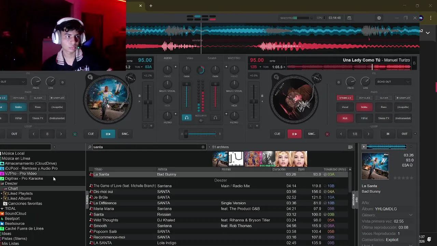Select SLICER pad mode on right deck
437x246 pixels.
point(384,98)
